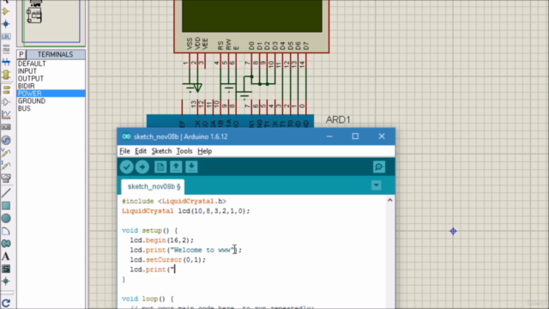This screenshot has width=549, height=309.
Task: Click the #include LiquidCrystal.h code line
Action: [x=174, y=201]
